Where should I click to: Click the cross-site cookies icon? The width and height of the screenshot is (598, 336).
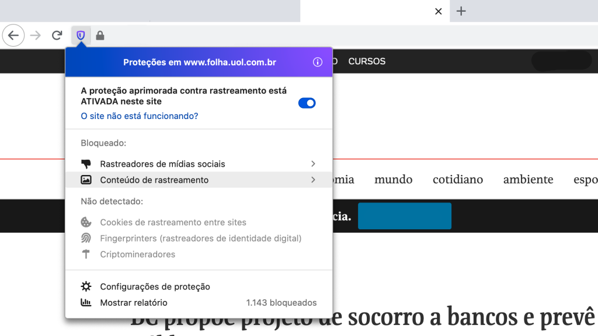pyautogui.click(x=86, y=222)
